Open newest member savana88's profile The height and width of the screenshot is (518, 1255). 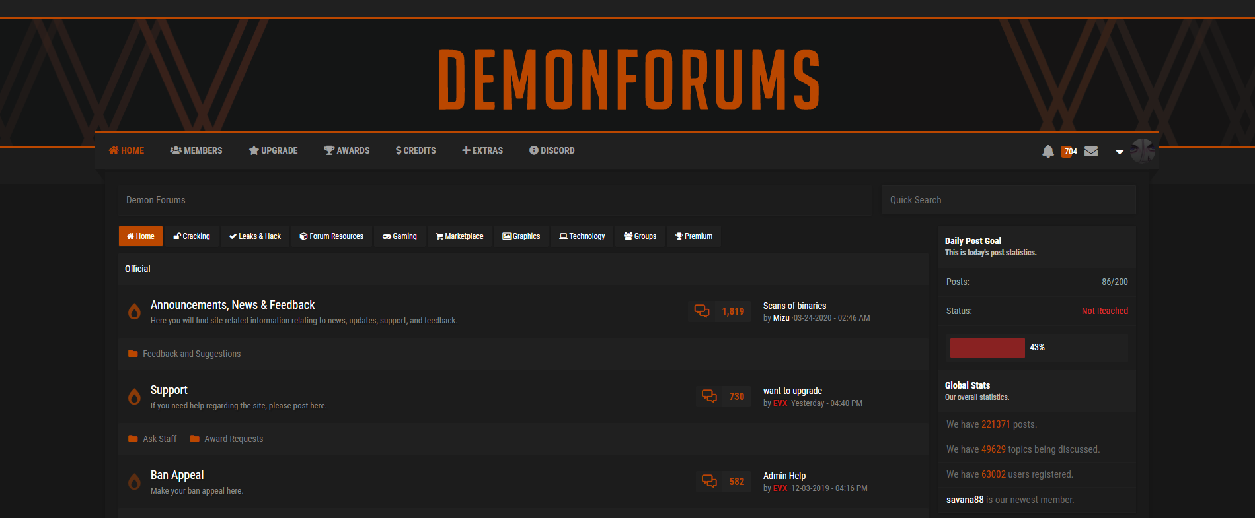(x=965, y=500)
